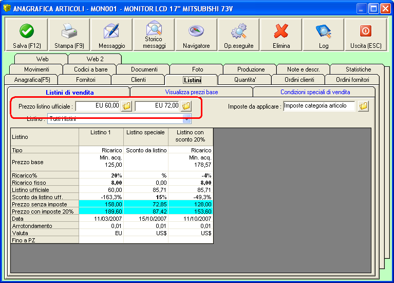This screenshot has width=394, height=283.
Task: Switch to the Web tab
Action: pos(42,59)
